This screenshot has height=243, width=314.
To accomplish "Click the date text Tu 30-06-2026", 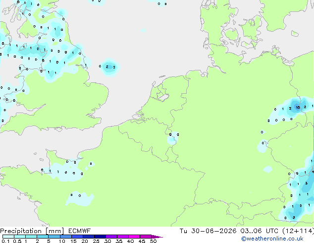I will pos(208,231).
